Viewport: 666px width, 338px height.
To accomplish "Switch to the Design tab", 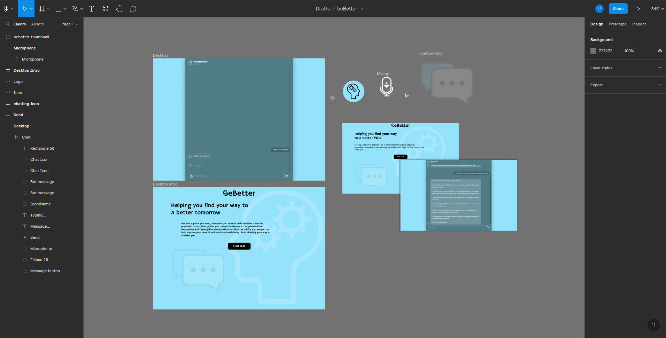I will point(597,24).
